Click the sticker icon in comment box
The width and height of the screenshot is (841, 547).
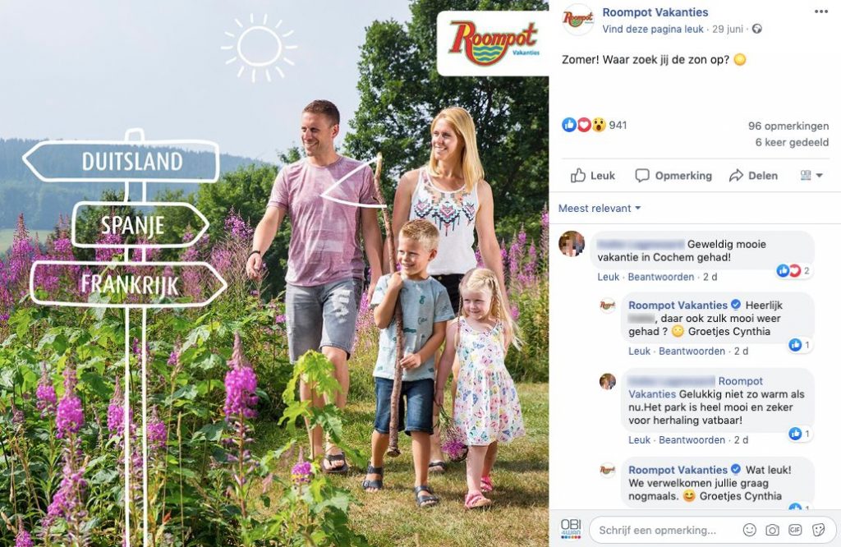819,530
